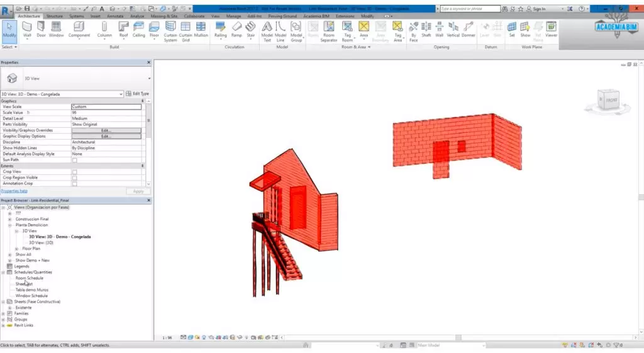Select the Stair tool in Circulation

250,28
